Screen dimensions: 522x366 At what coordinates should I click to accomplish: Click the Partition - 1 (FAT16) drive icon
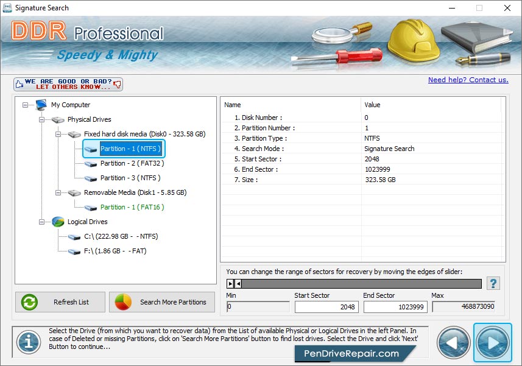click(x=91, y=208)
